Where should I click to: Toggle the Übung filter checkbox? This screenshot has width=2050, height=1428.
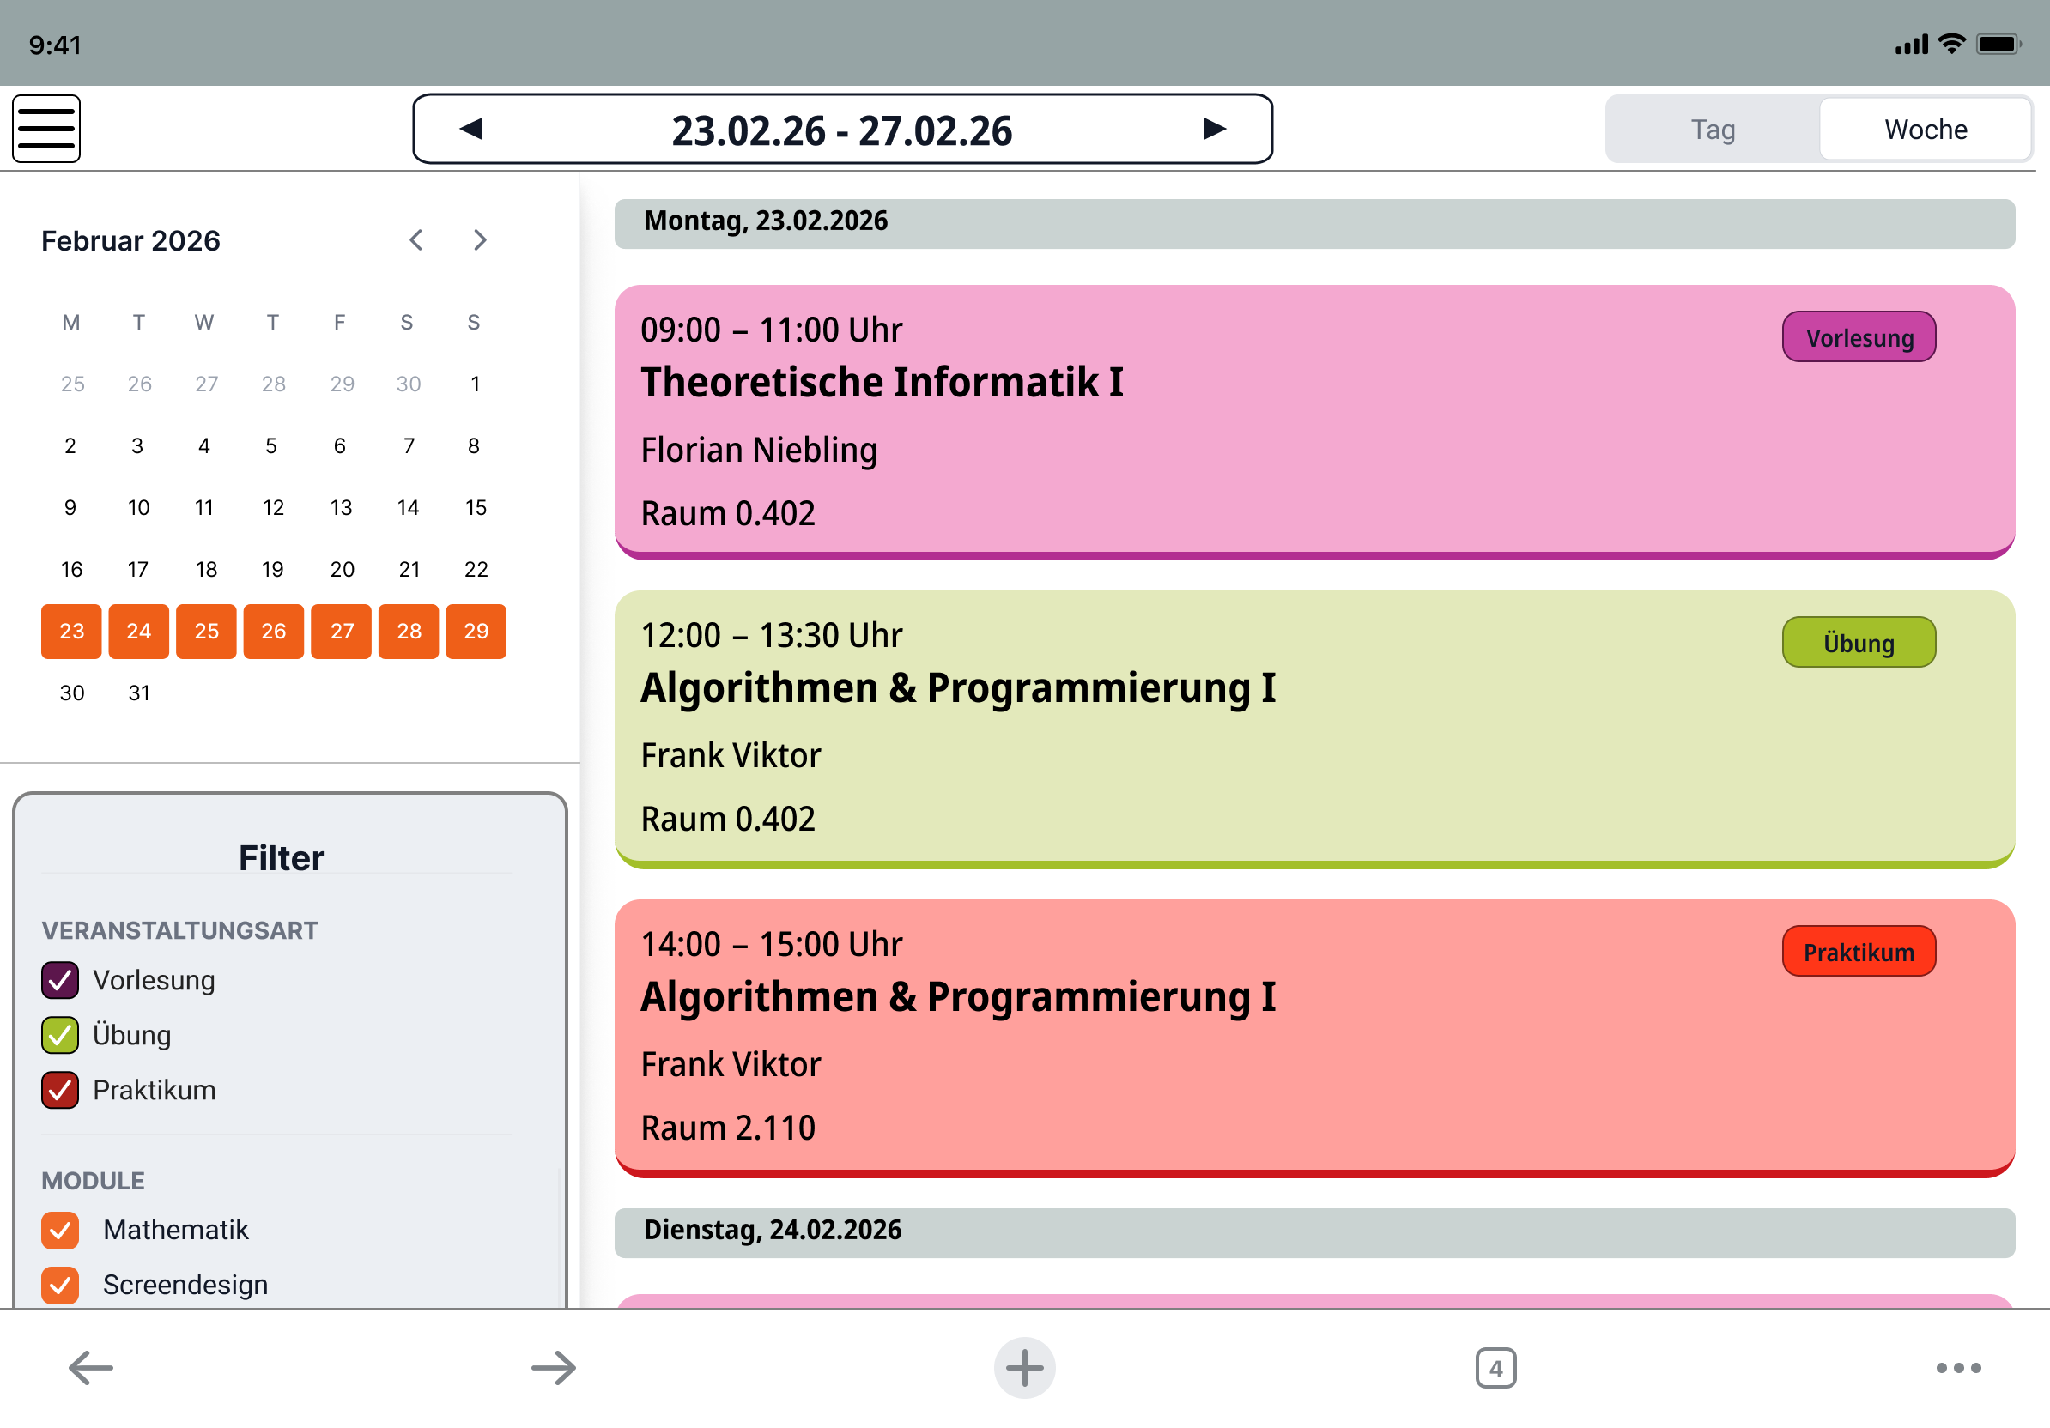coord(60,1035)
